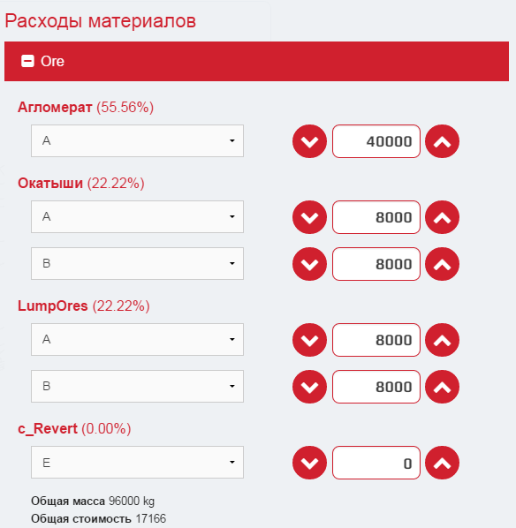Decrease c_Revert E amount with down arrow
Viewport: 516px width, 528px height.
pyautogui.click(x=309, y=463)
